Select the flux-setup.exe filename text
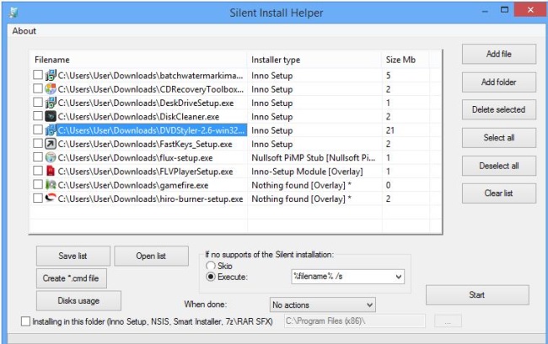The width and height of the screenshot is (548, 344). 135,158
